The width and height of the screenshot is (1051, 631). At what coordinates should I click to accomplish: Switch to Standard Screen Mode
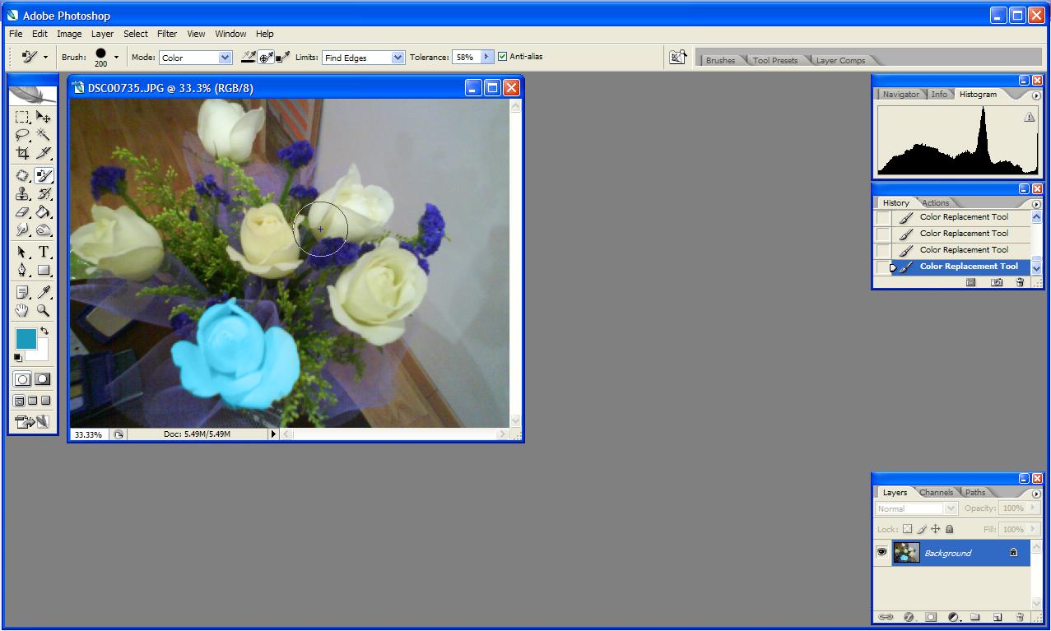pos(19,401)
